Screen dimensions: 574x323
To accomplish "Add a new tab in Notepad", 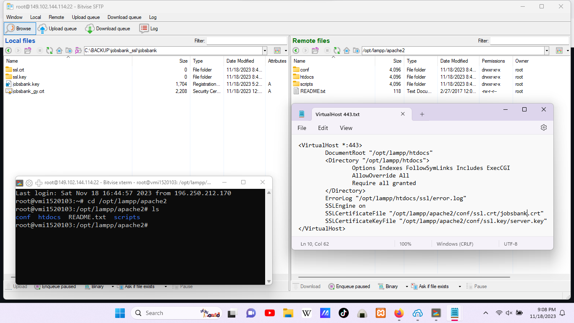I will coord(422,114).
